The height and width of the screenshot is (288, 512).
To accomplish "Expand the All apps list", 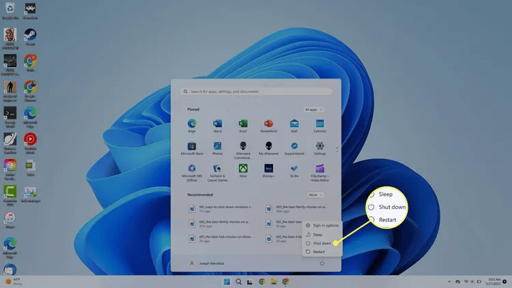I will click(313, 109).
